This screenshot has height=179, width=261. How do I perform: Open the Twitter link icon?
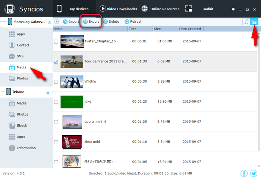(x=254, y=173)
